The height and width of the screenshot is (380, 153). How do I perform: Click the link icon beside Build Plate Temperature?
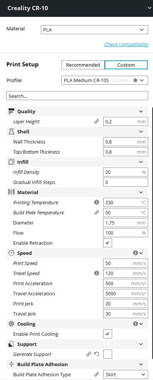(x=96, y=212)
